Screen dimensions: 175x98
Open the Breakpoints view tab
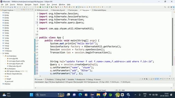80,79
